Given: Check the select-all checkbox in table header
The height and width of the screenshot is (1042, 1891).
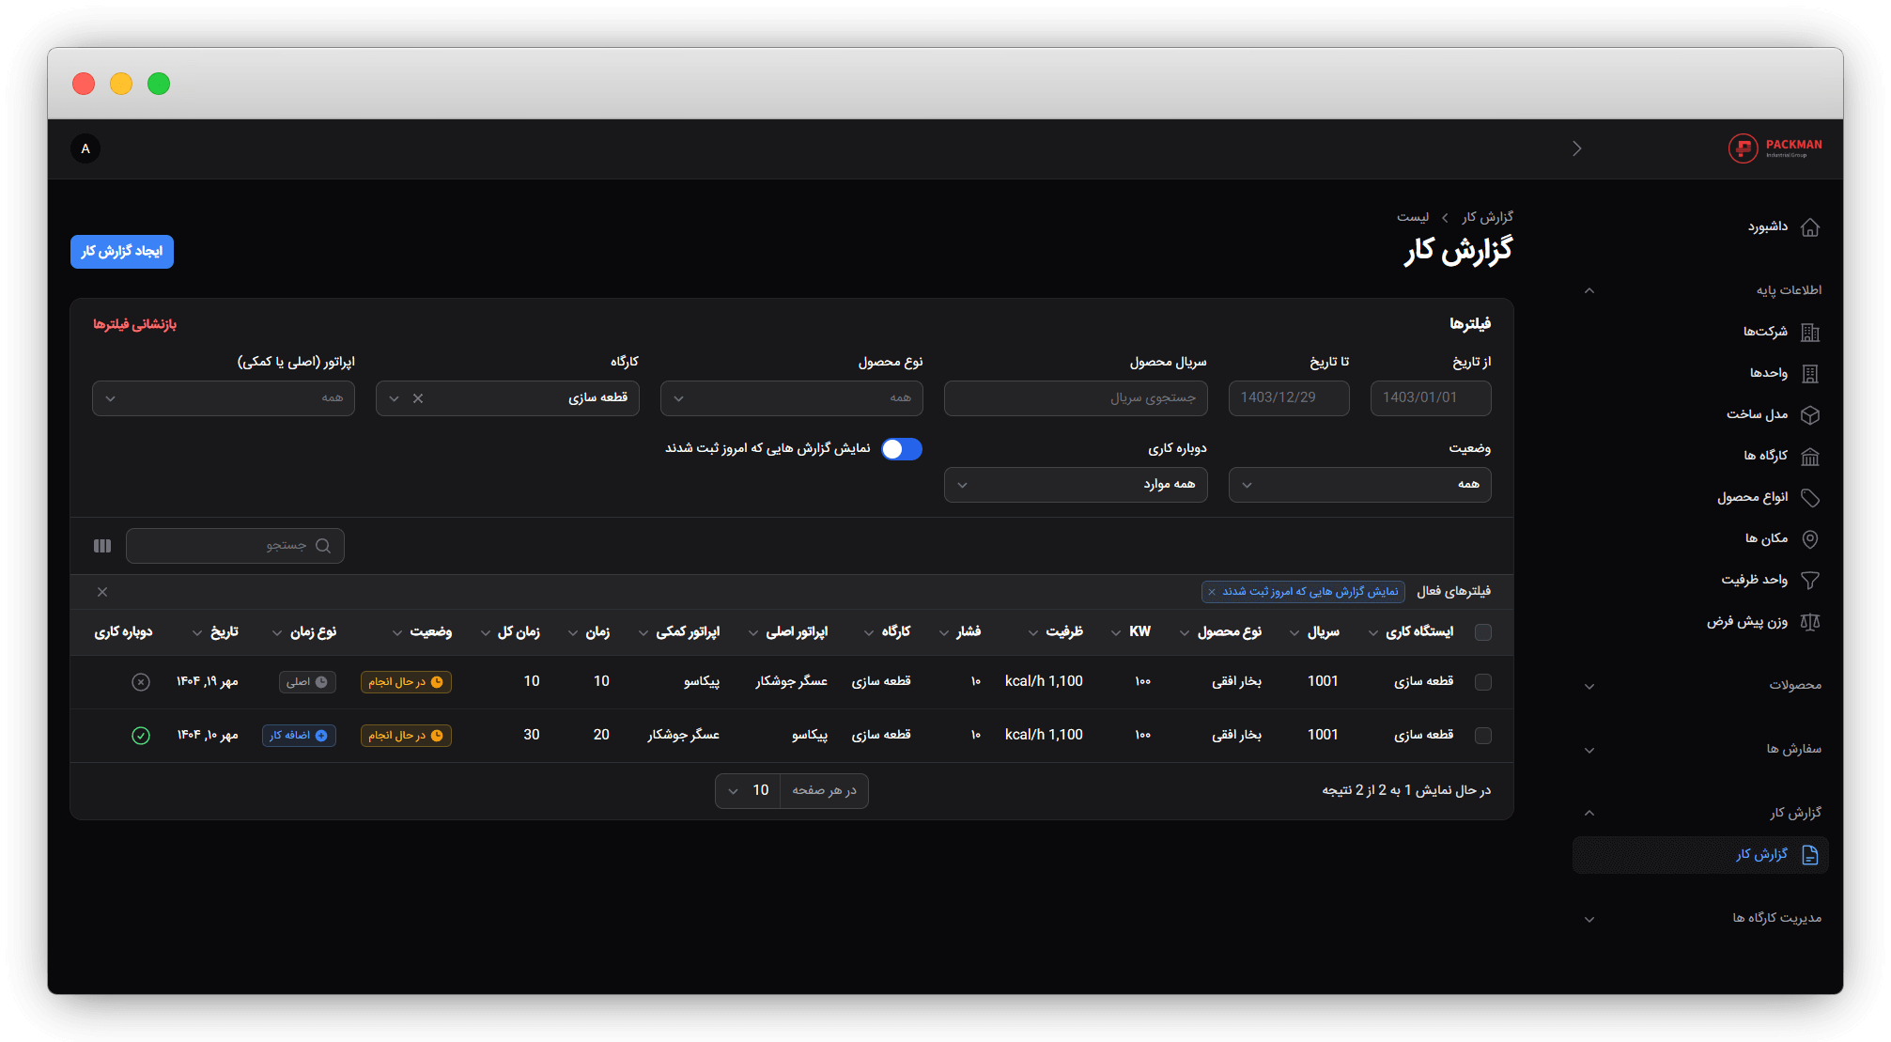Looking at the screenshot, I should 1483,632.
